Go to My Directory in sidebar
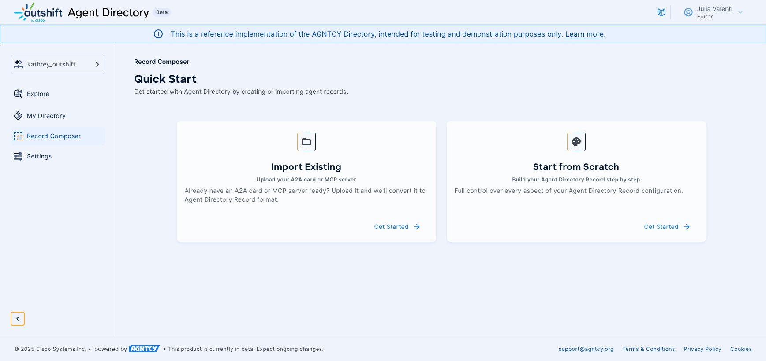Screen dimensions: 766x361 [x=46, y=116]
